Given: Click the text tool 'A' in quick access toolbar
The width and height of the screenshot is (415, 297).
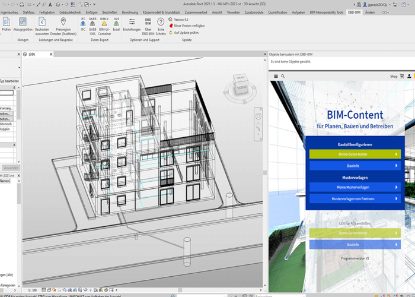Looking at the screenshot, I should pyautogui.click(x=50, y=5).
